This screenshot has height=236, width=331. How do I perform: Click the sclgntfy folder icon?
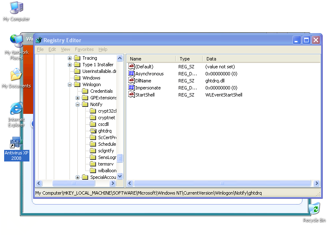point(93,151)
